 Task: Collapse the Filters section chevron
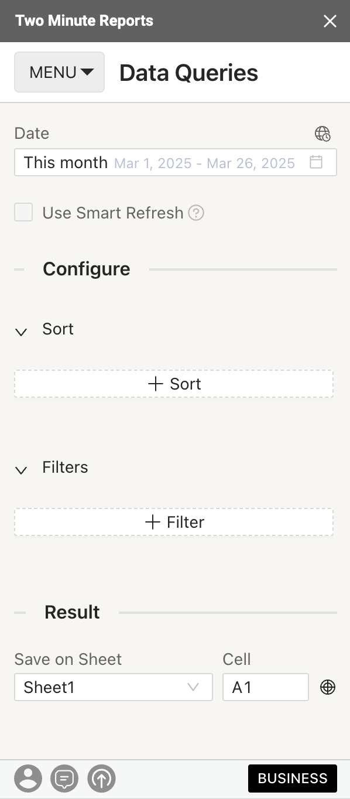pyautogui.click(x=21, y=470)
